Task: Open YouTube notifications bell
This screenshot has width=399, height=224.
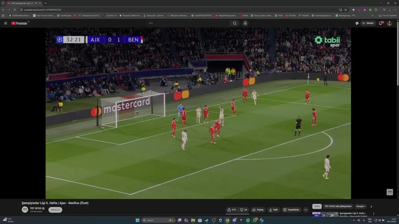Action: point(381,23)
